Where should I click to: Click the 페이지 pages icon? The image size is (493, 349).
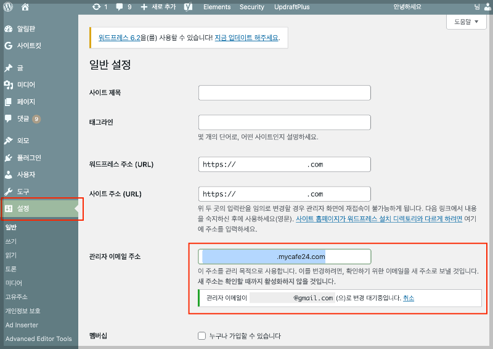coord(8,102)
